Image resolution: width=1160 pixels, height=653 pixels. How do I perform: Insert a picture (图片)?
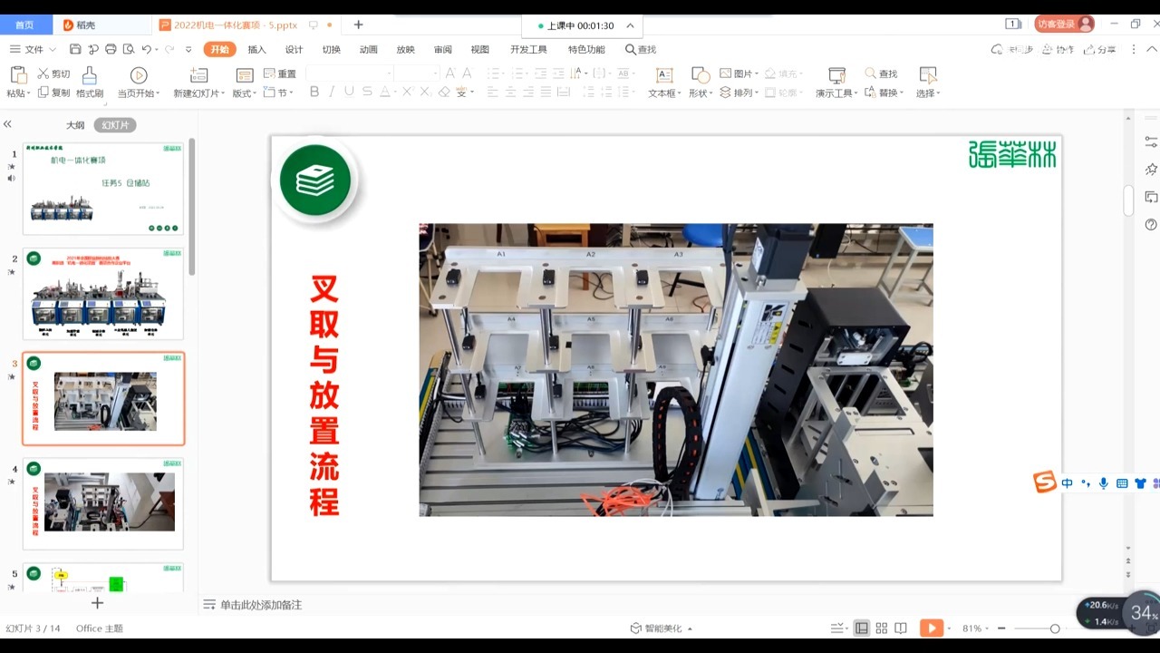(x=738, y=73)
